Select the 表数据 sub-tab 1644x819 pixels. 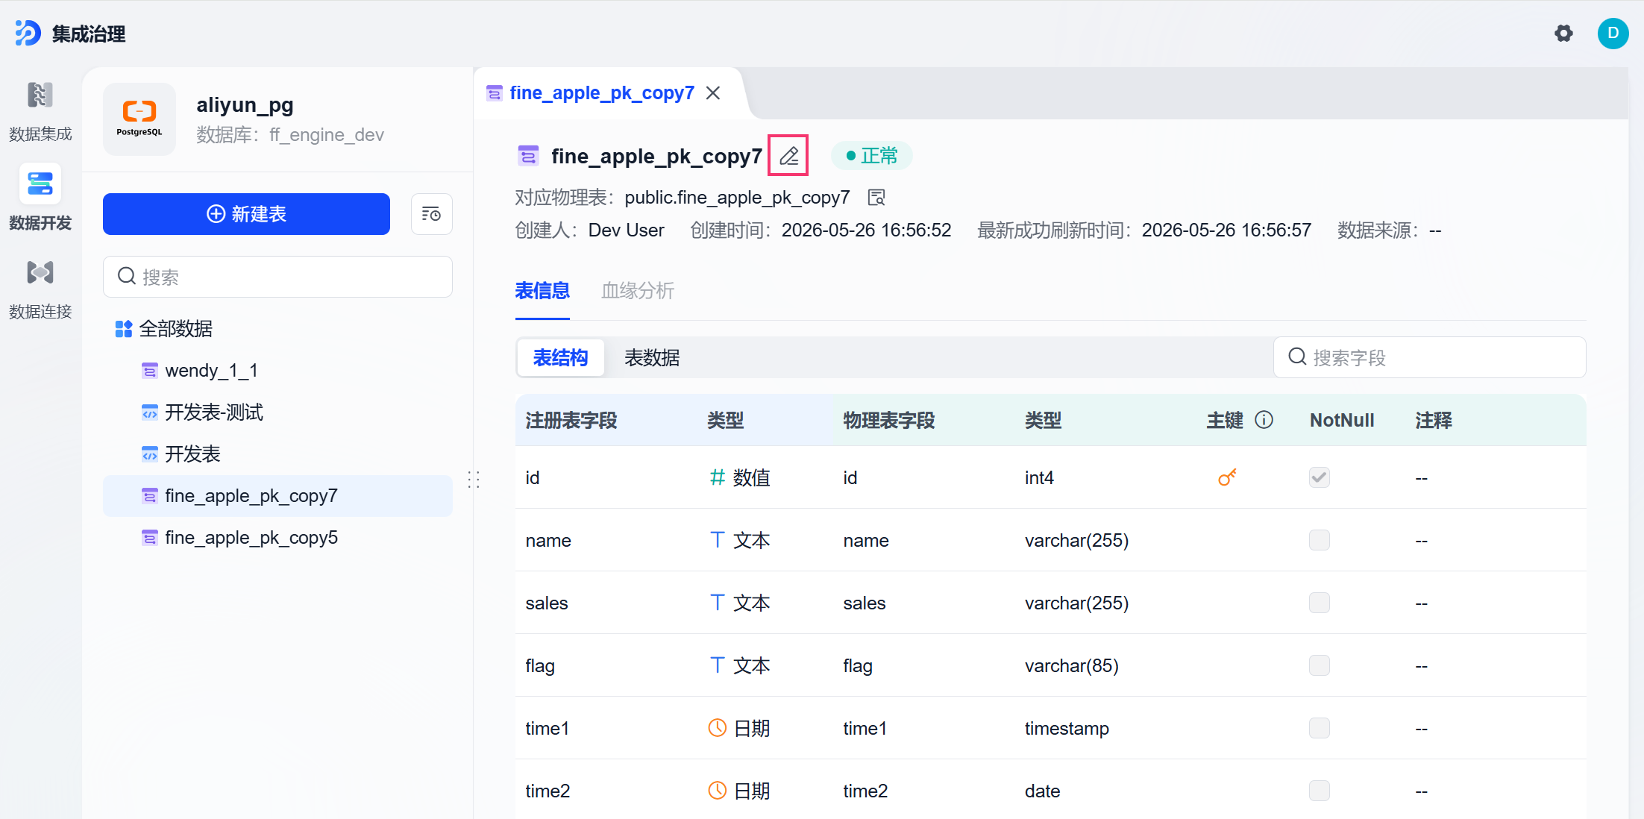click(652, 358)
